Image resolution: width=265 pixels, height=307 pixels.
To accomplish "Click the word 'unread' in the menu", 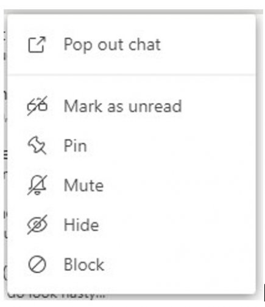I will [155, 106].
